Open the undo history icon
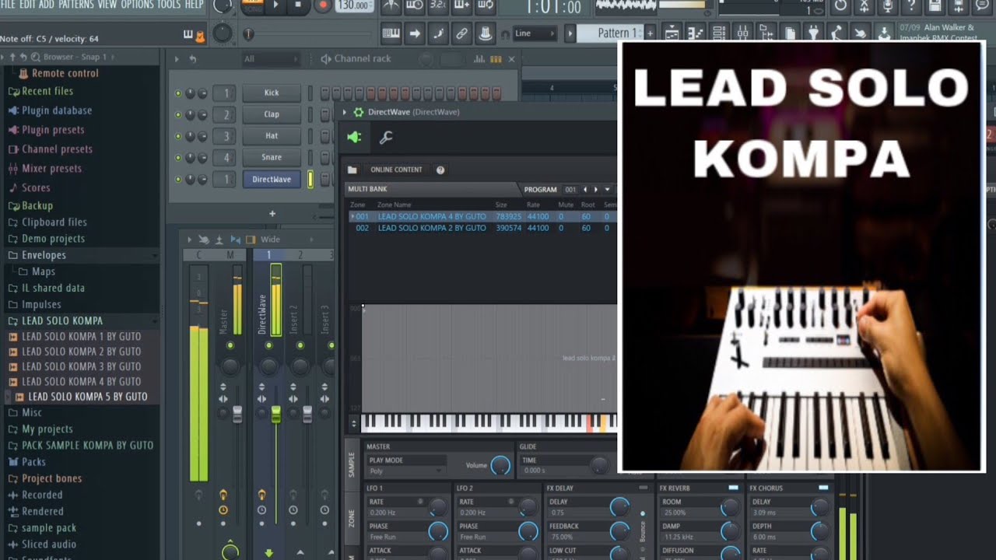This screenshot has height=560, width=996. point(840,5)
